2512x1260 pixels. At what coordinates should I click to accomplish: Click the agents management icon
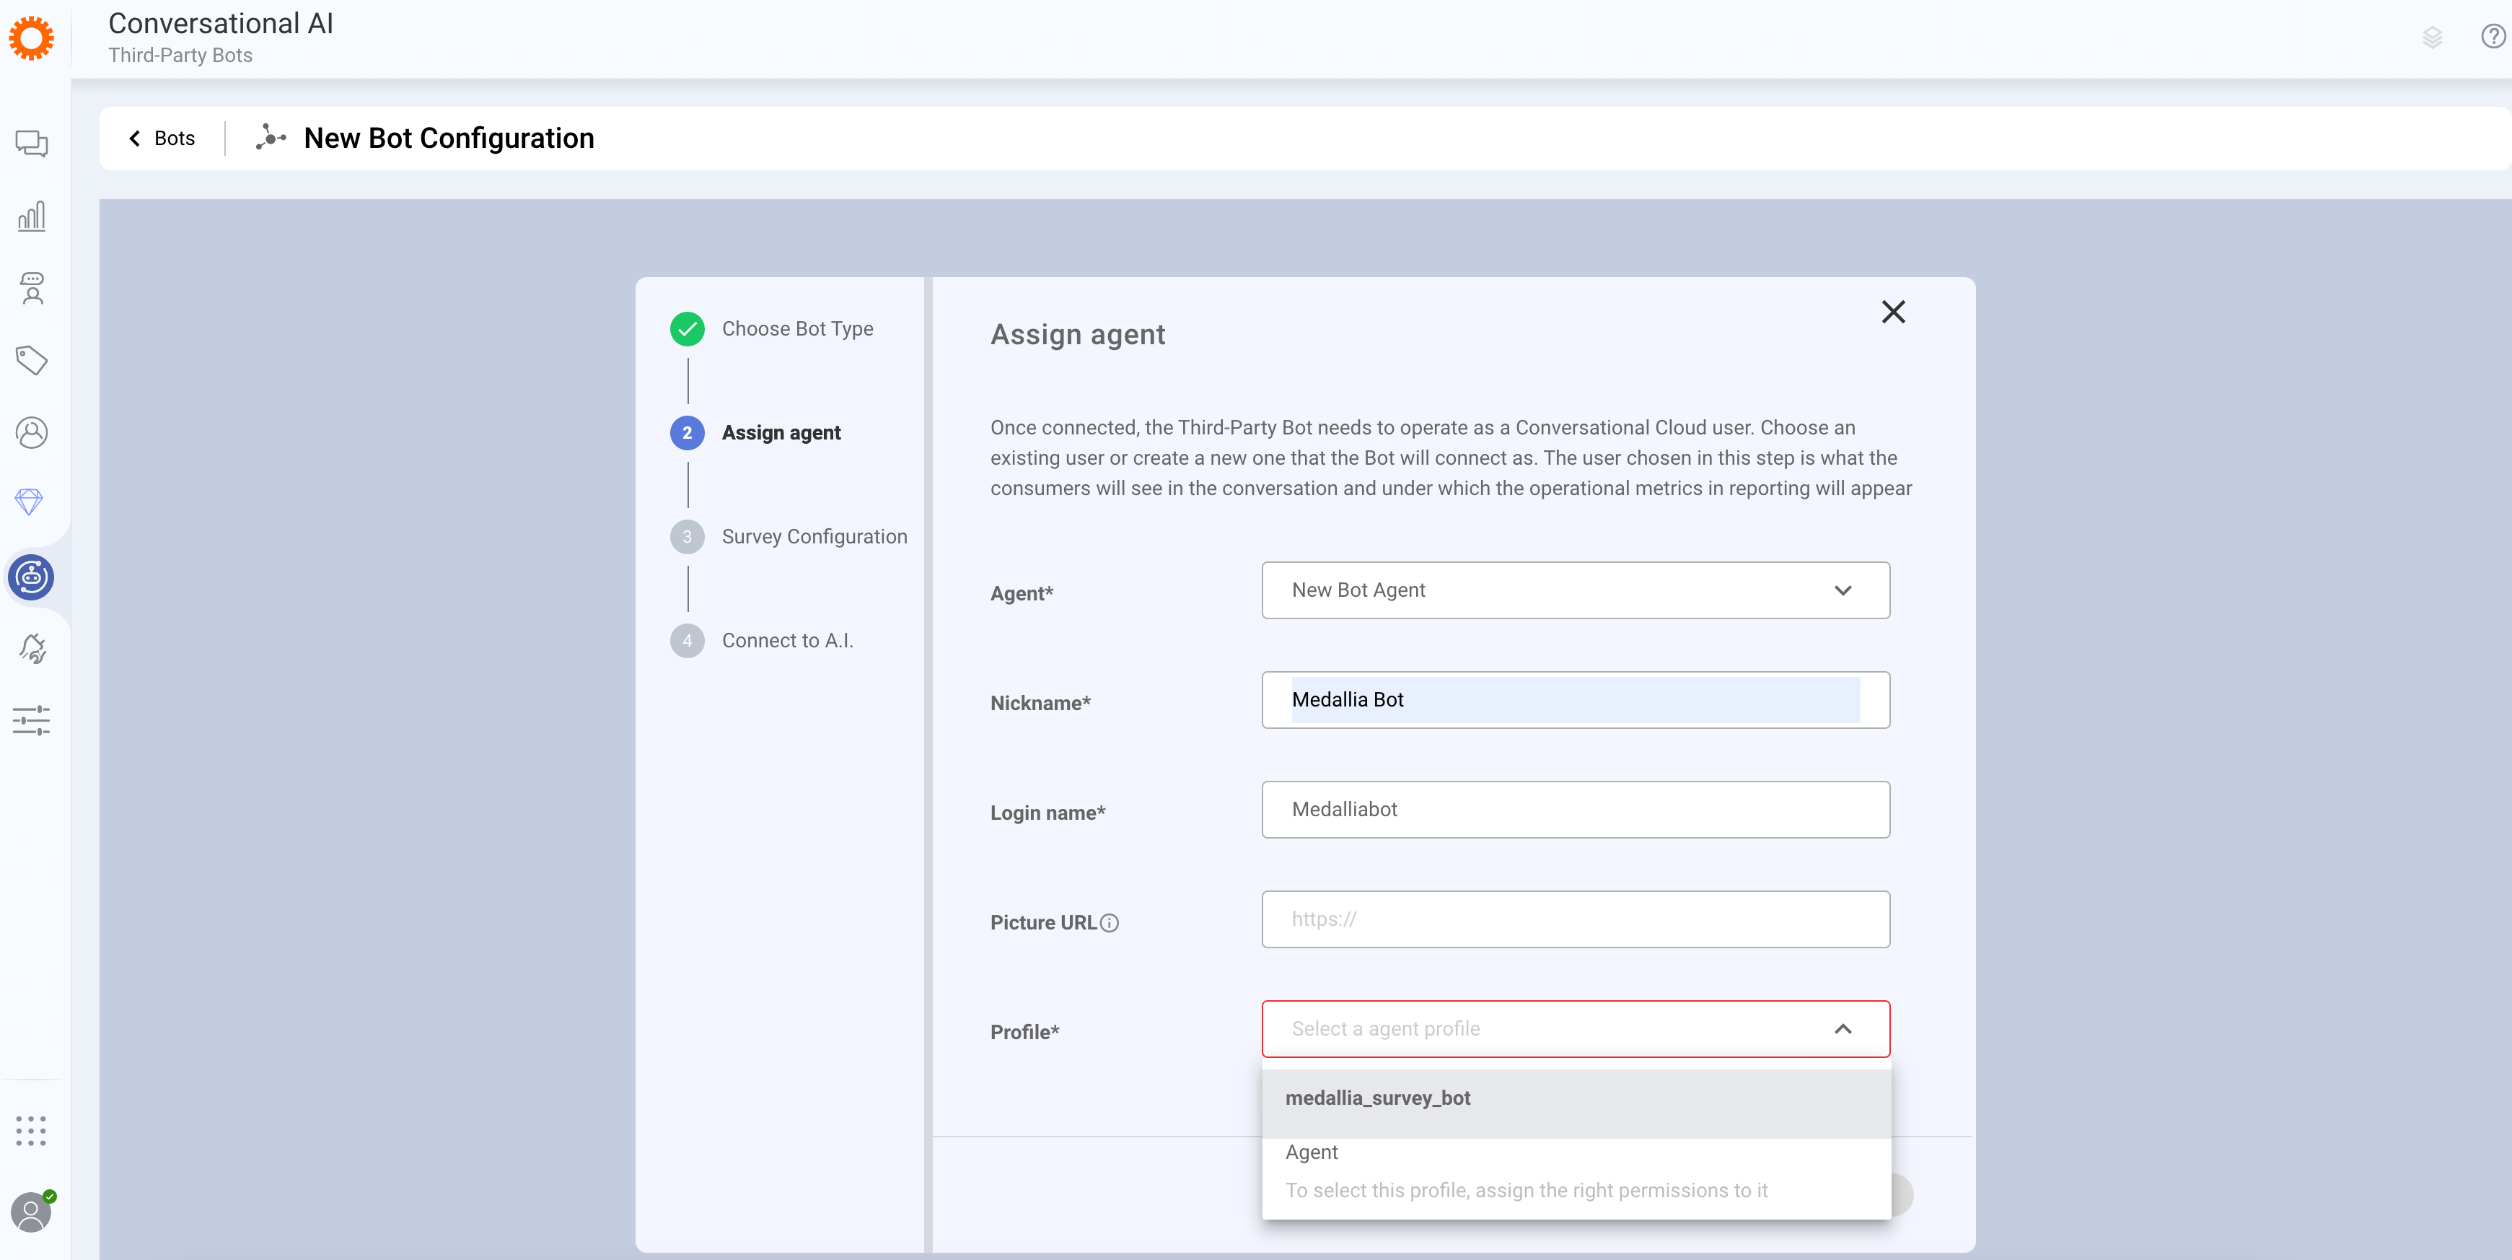pyautogui.click(x=32, y=432)
